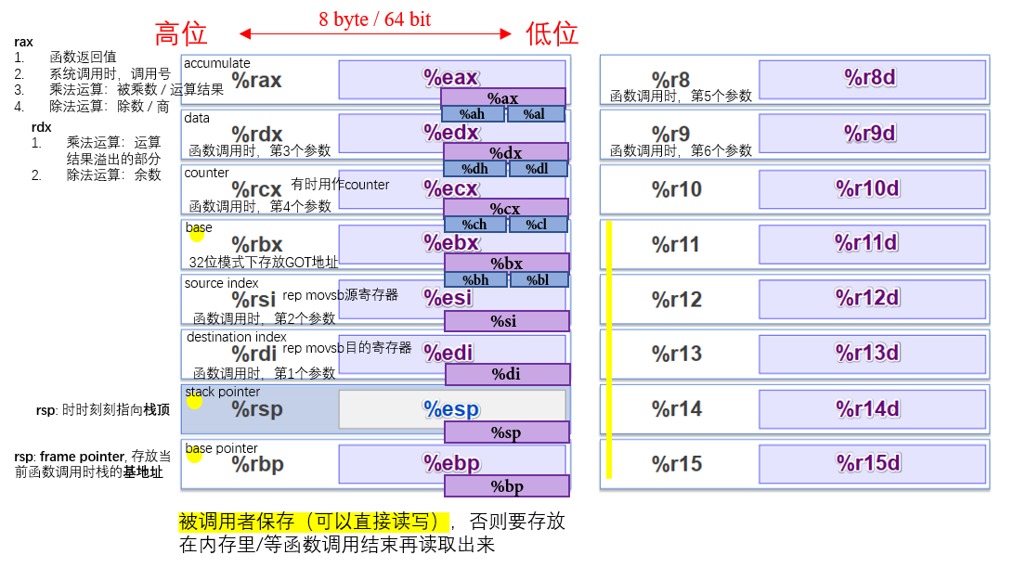1013x568 pixels.
Task: Click the %si register box
Action: [x=507, y=321]
